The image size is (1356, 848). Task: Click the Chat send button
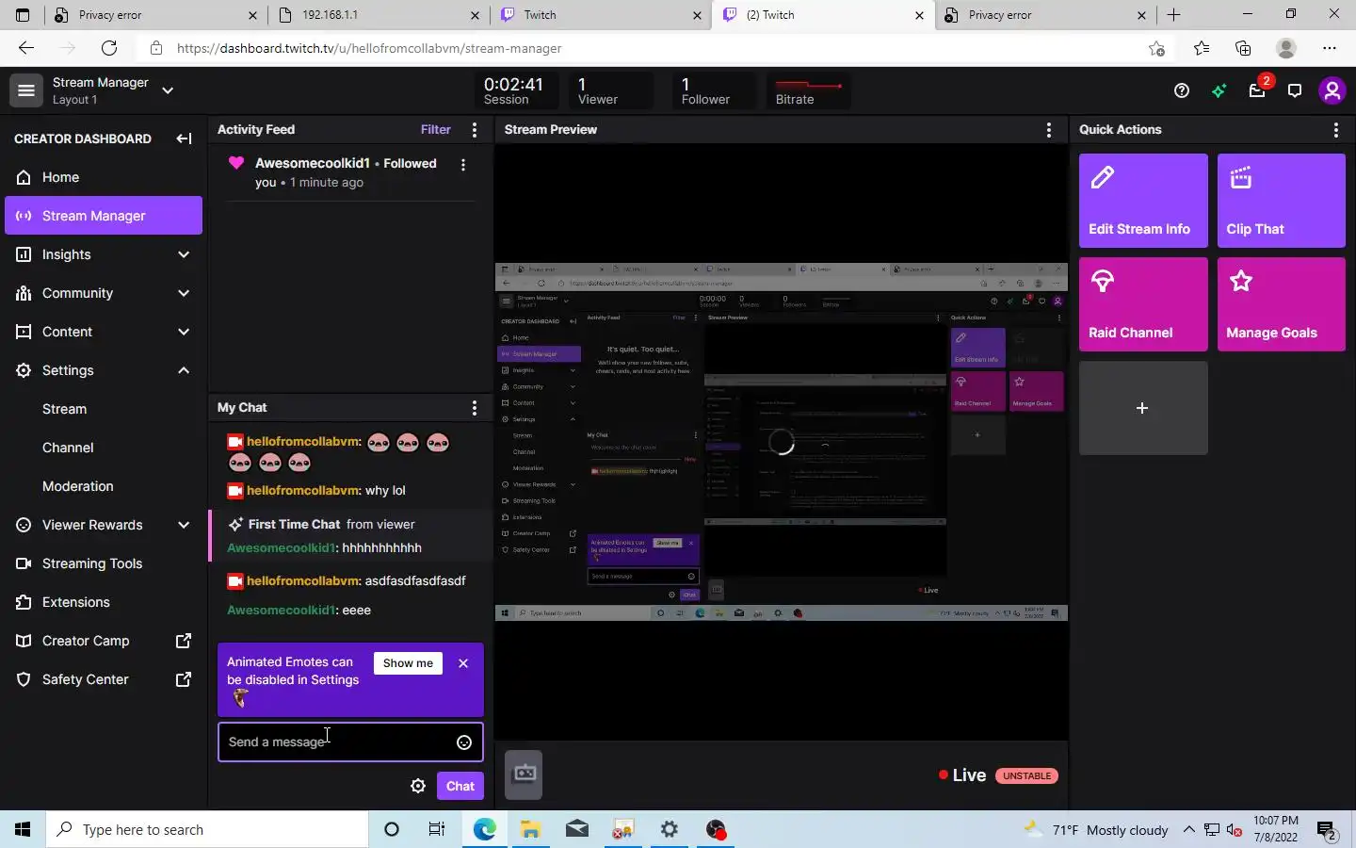[x=460, y=786]
